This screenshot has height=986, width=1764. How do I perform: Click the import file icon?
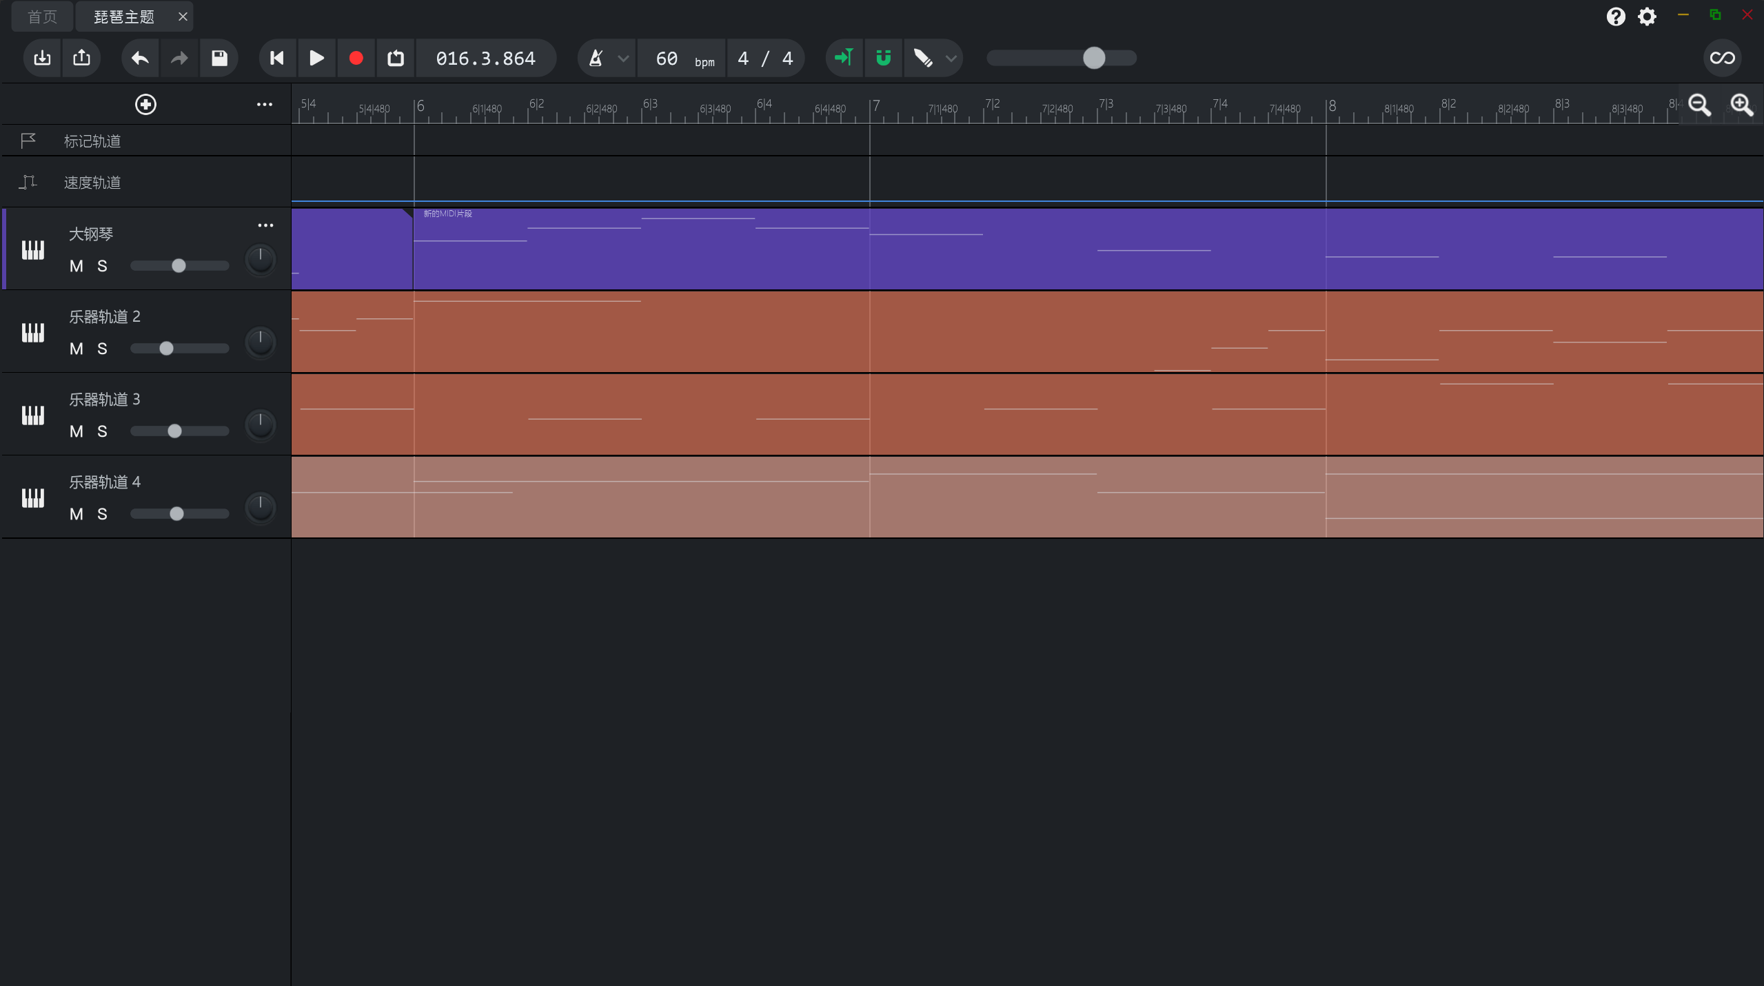[x=42, y=58]
